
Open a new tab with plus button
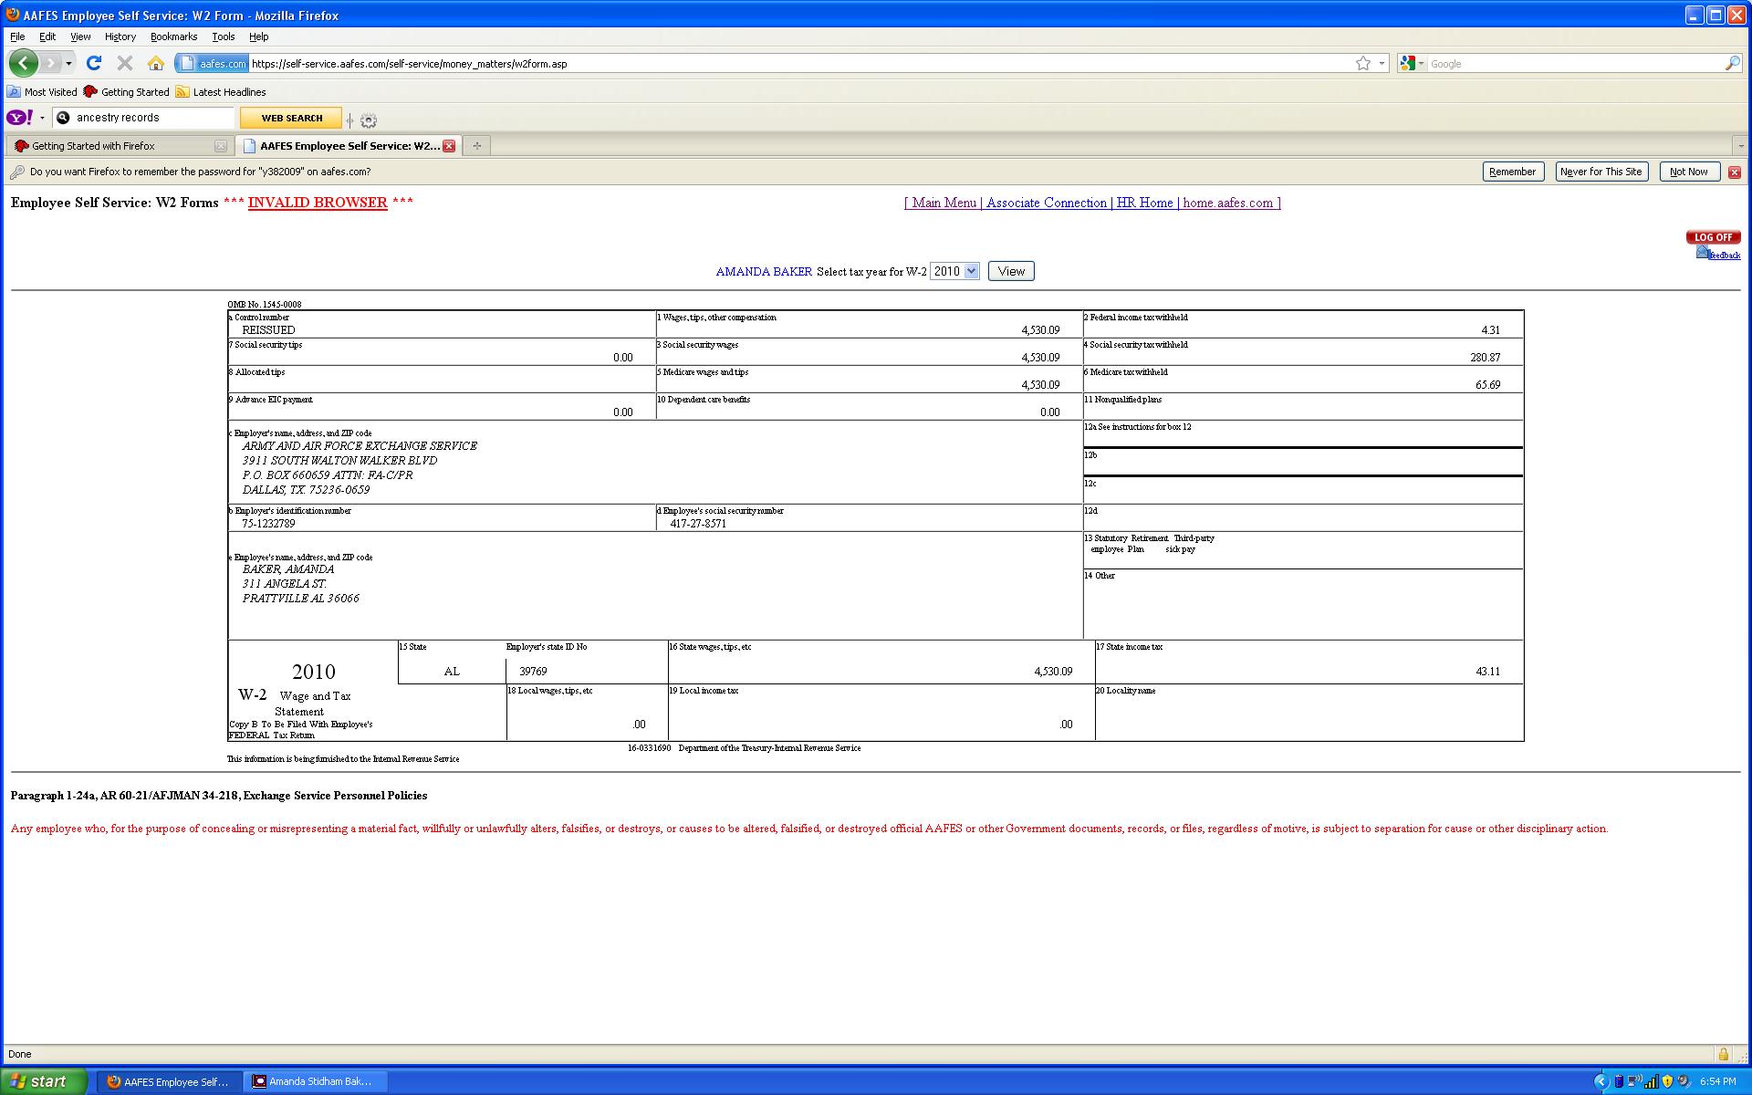[x=476, y=146]
